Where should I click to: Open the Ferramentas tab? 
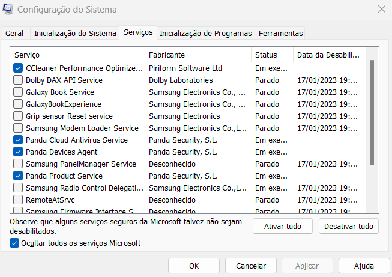click(x=280, y=34)
